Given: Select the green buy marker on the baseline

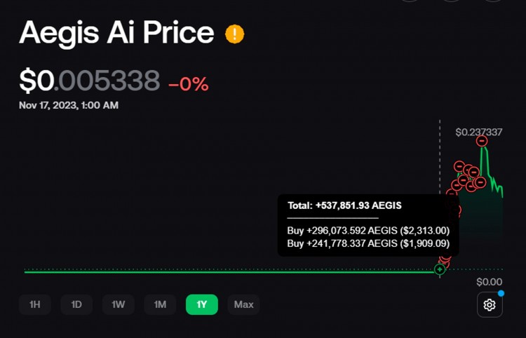Looking at the screenshot, I should point(440,269).
